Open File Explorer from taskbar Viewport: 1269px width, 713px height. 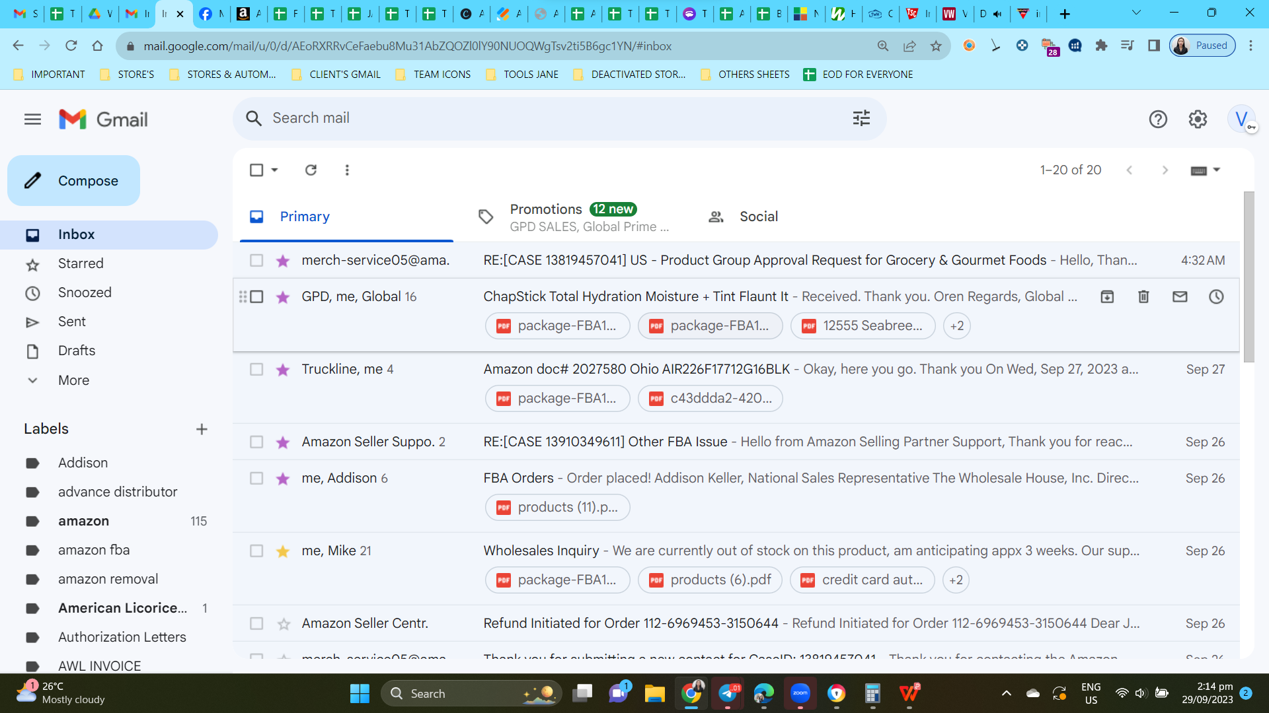(654, 693)
